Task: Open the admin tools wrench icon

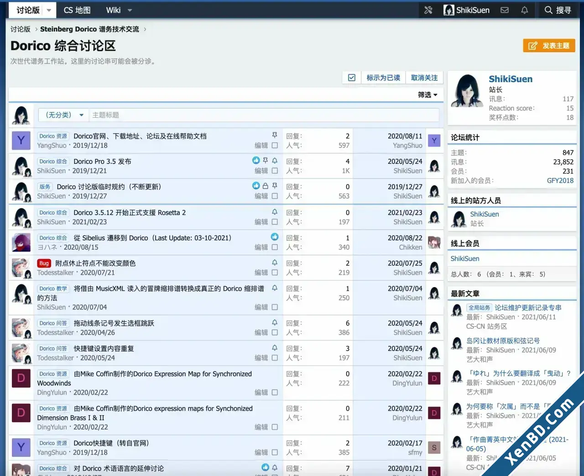Action: [428, 10]
